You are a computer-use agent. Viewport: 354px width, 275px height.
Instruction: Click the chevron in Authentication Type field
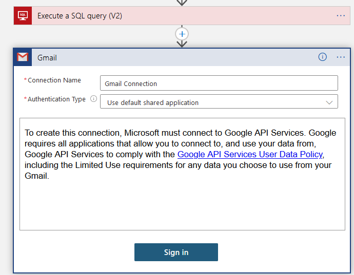pyautogui.click(x=329, y=102)
